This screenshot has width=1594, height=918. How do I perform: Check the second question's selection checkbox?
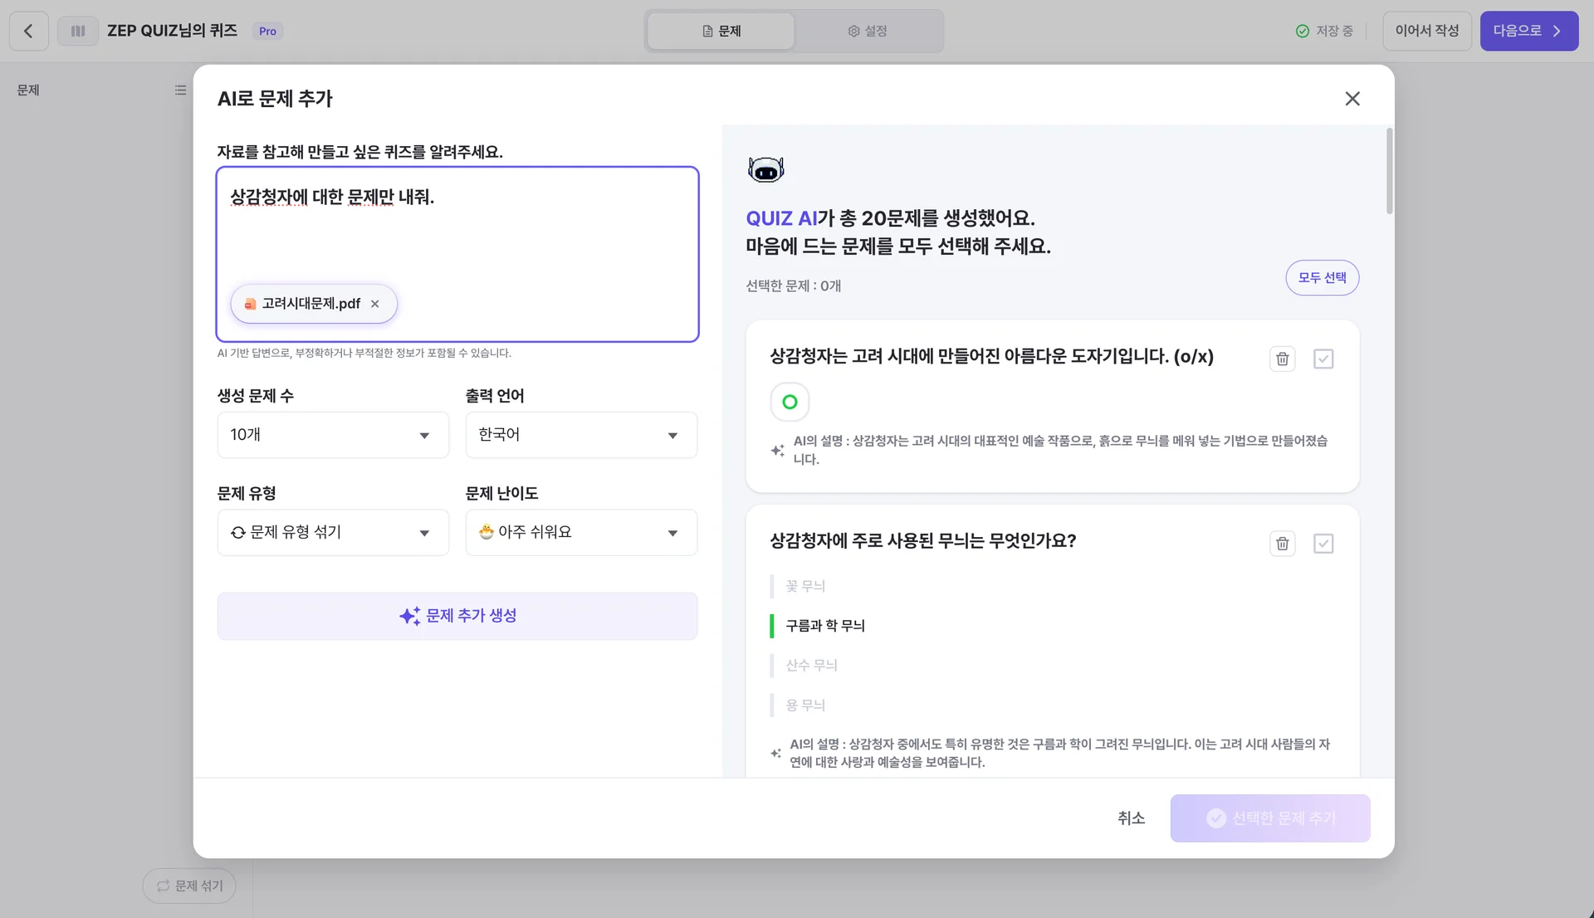pos(1323,543)
